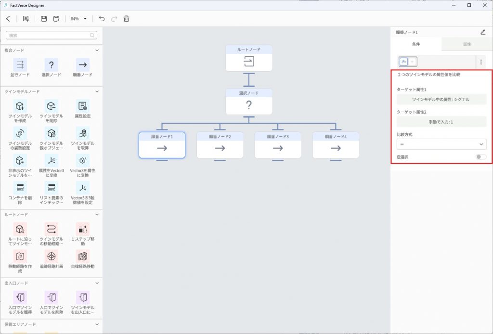Select the 並行ノード parallel node icon

[x=20, y=64]
